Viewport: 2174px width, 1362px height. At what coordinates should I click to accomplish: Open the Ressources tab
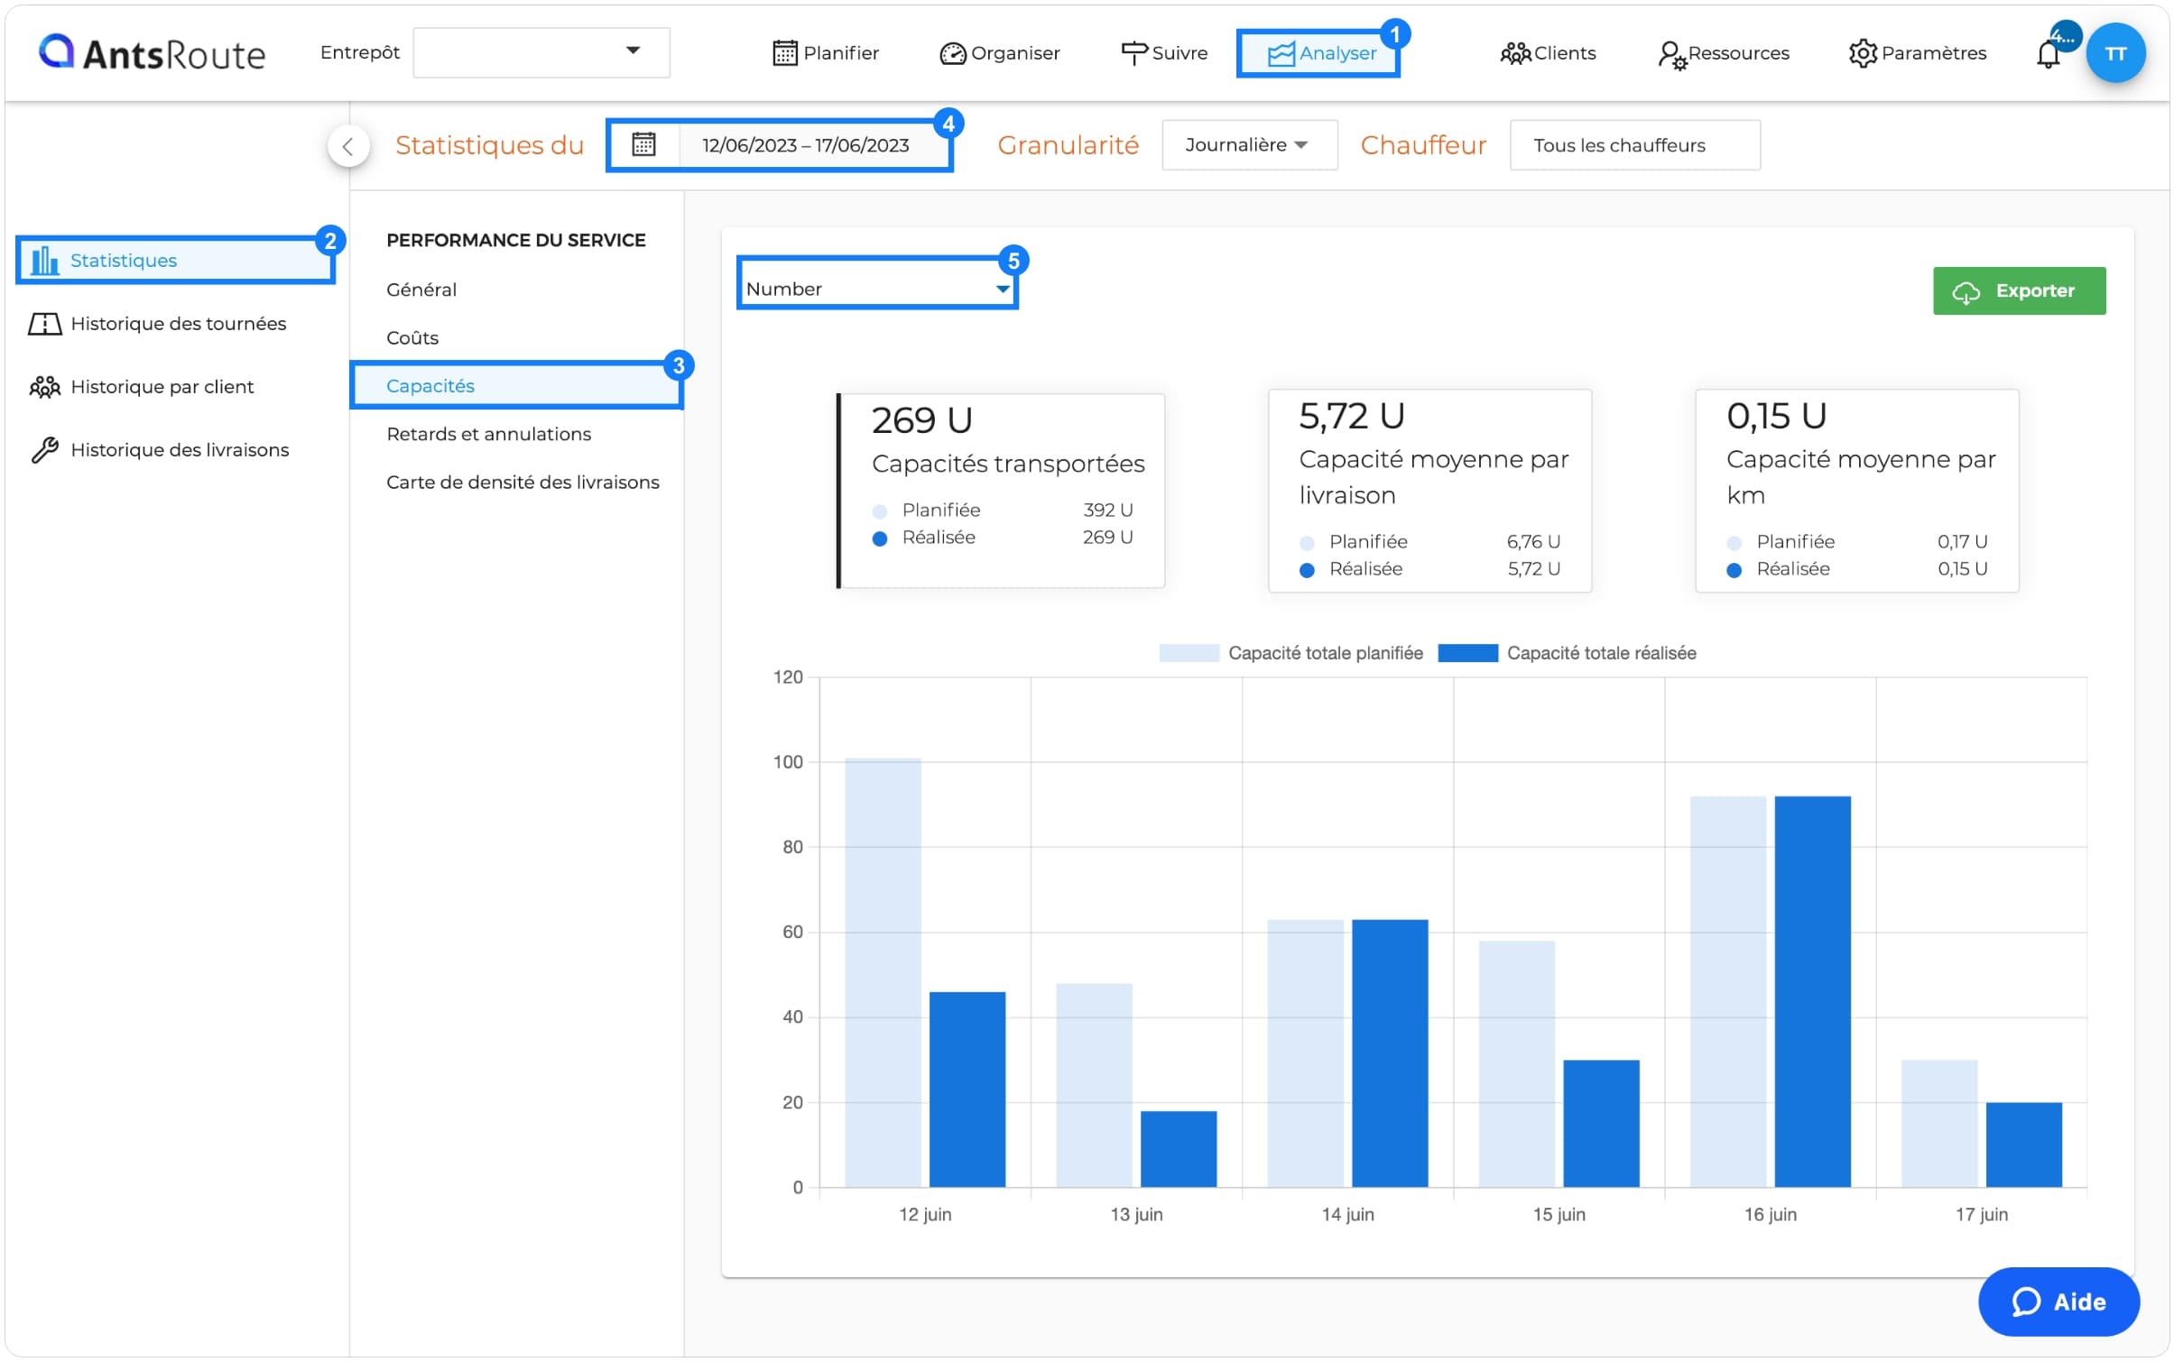click(x=1724, y=54)
